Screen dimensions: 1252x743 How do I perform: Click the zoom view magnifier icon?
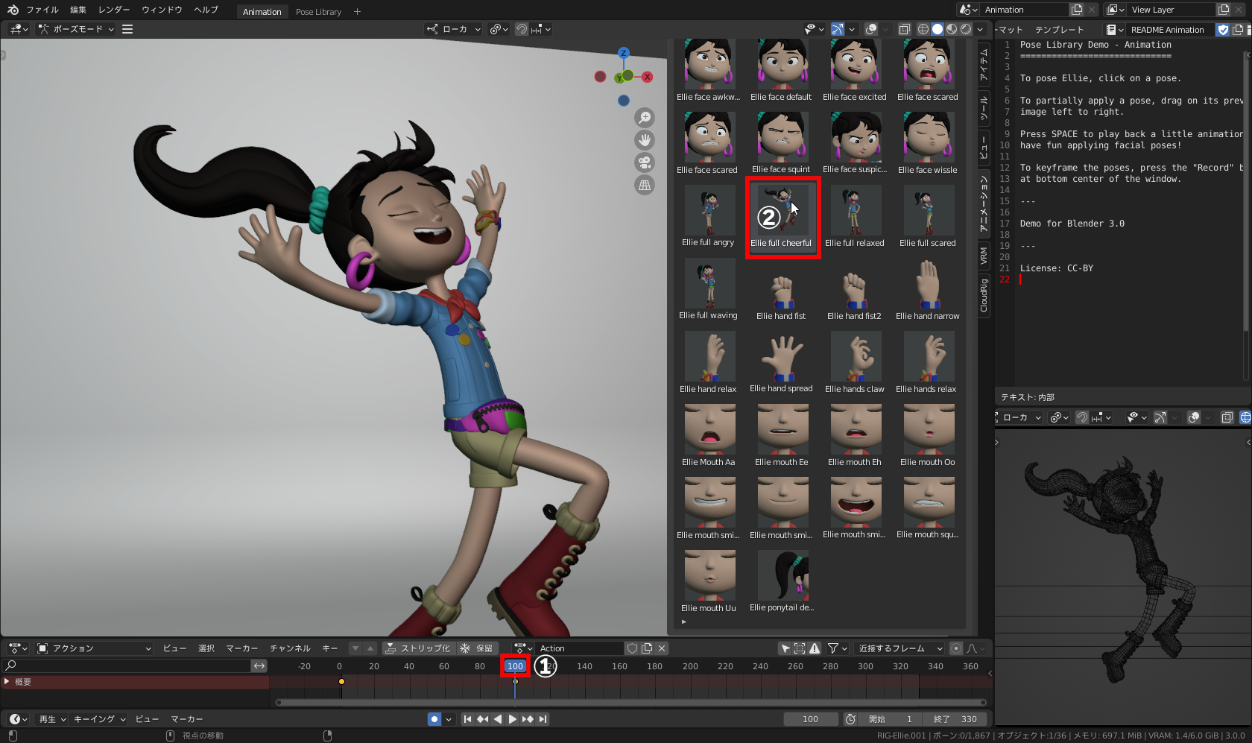[645, 118]
